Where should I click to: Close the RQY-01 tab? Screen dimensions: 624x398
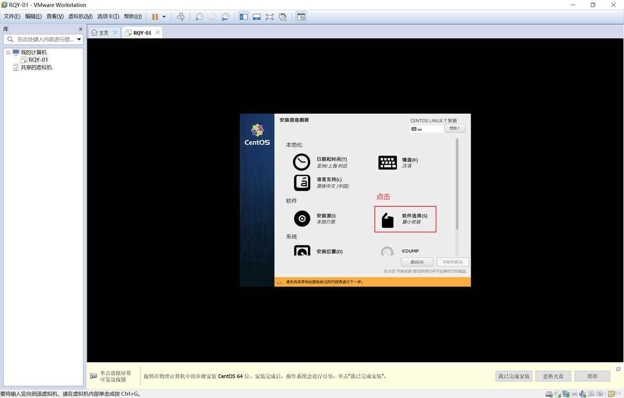pyautogui.click(x=158, y=33)
